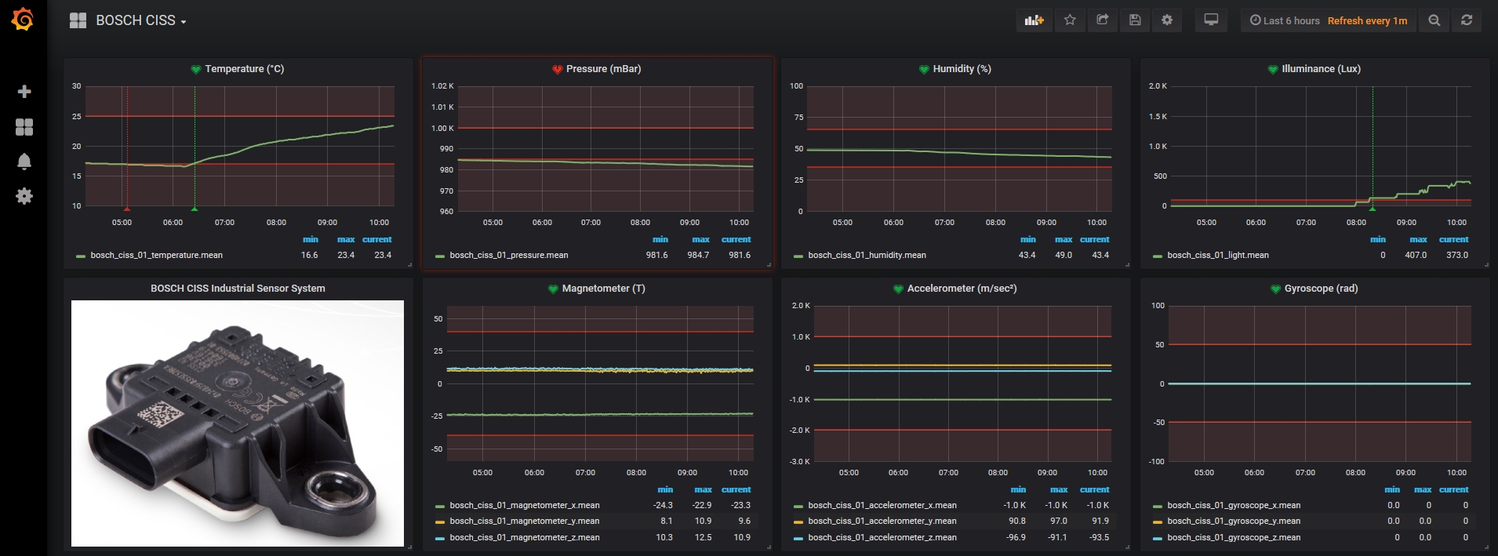The height and width of the screenshot is (556, 1498).
Task: Expand the Pressure (mBar) panel title menu
Action: [603, 69]
